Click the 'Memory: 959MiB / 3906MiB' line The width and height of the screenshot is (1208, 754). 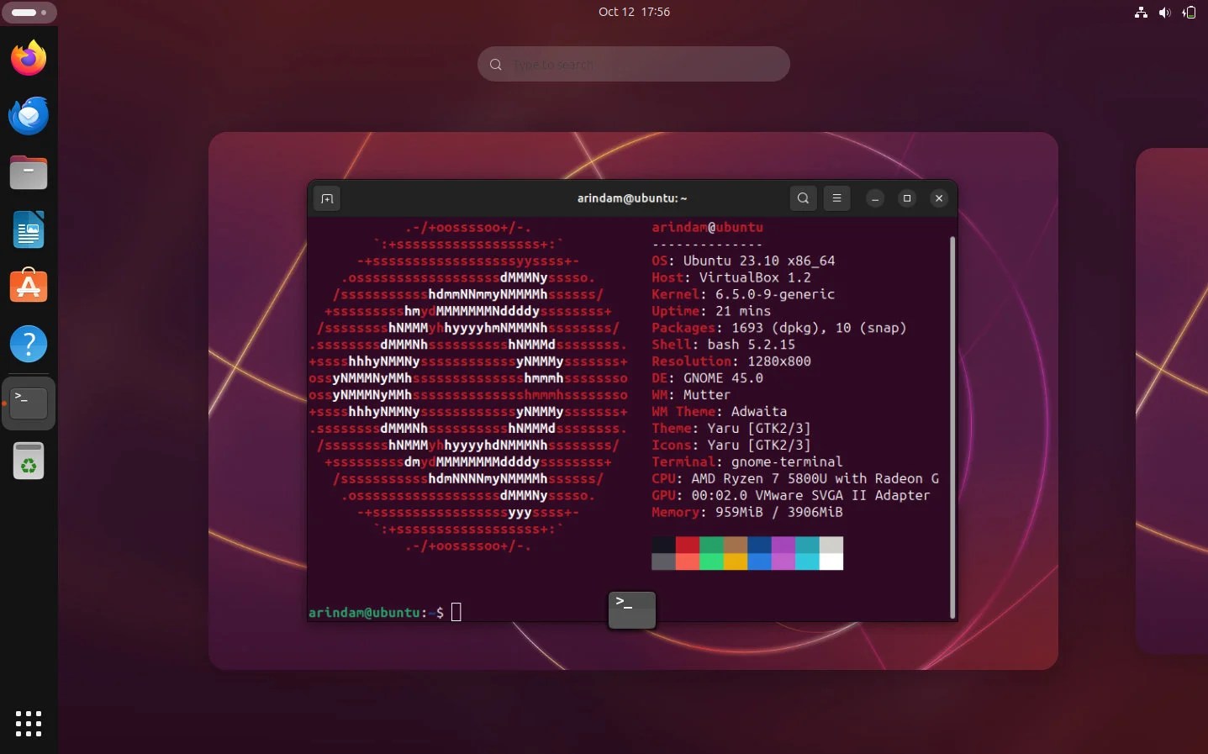tap(747, 513)
